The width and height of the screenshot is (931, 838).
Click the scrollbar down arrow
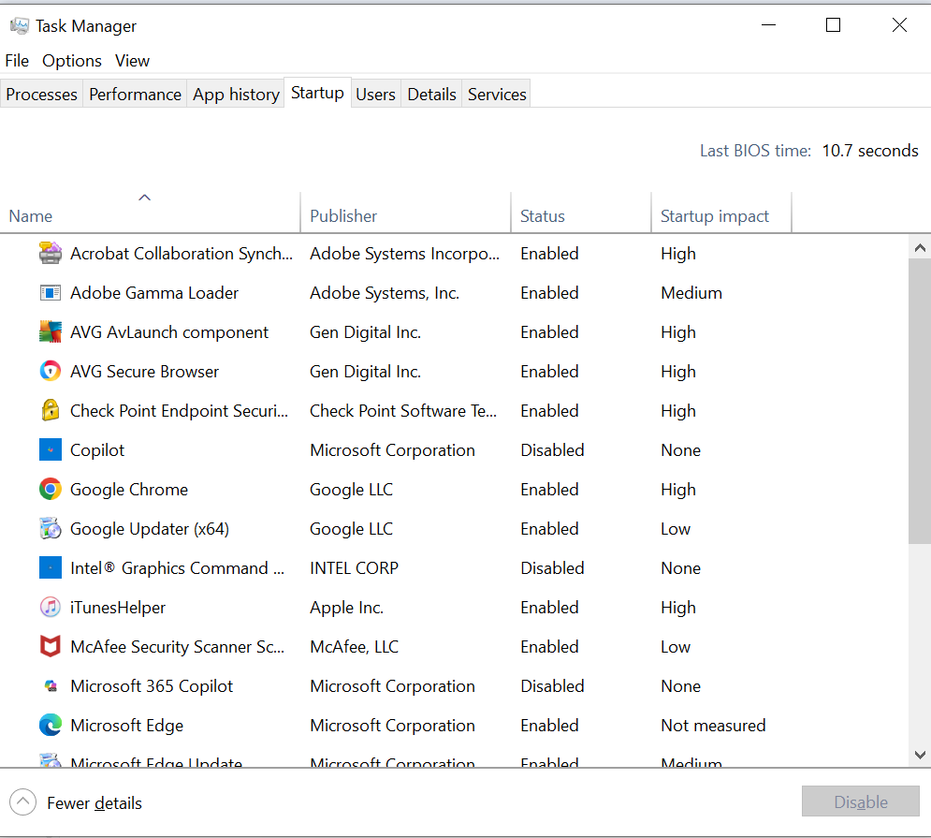(920, 755)
